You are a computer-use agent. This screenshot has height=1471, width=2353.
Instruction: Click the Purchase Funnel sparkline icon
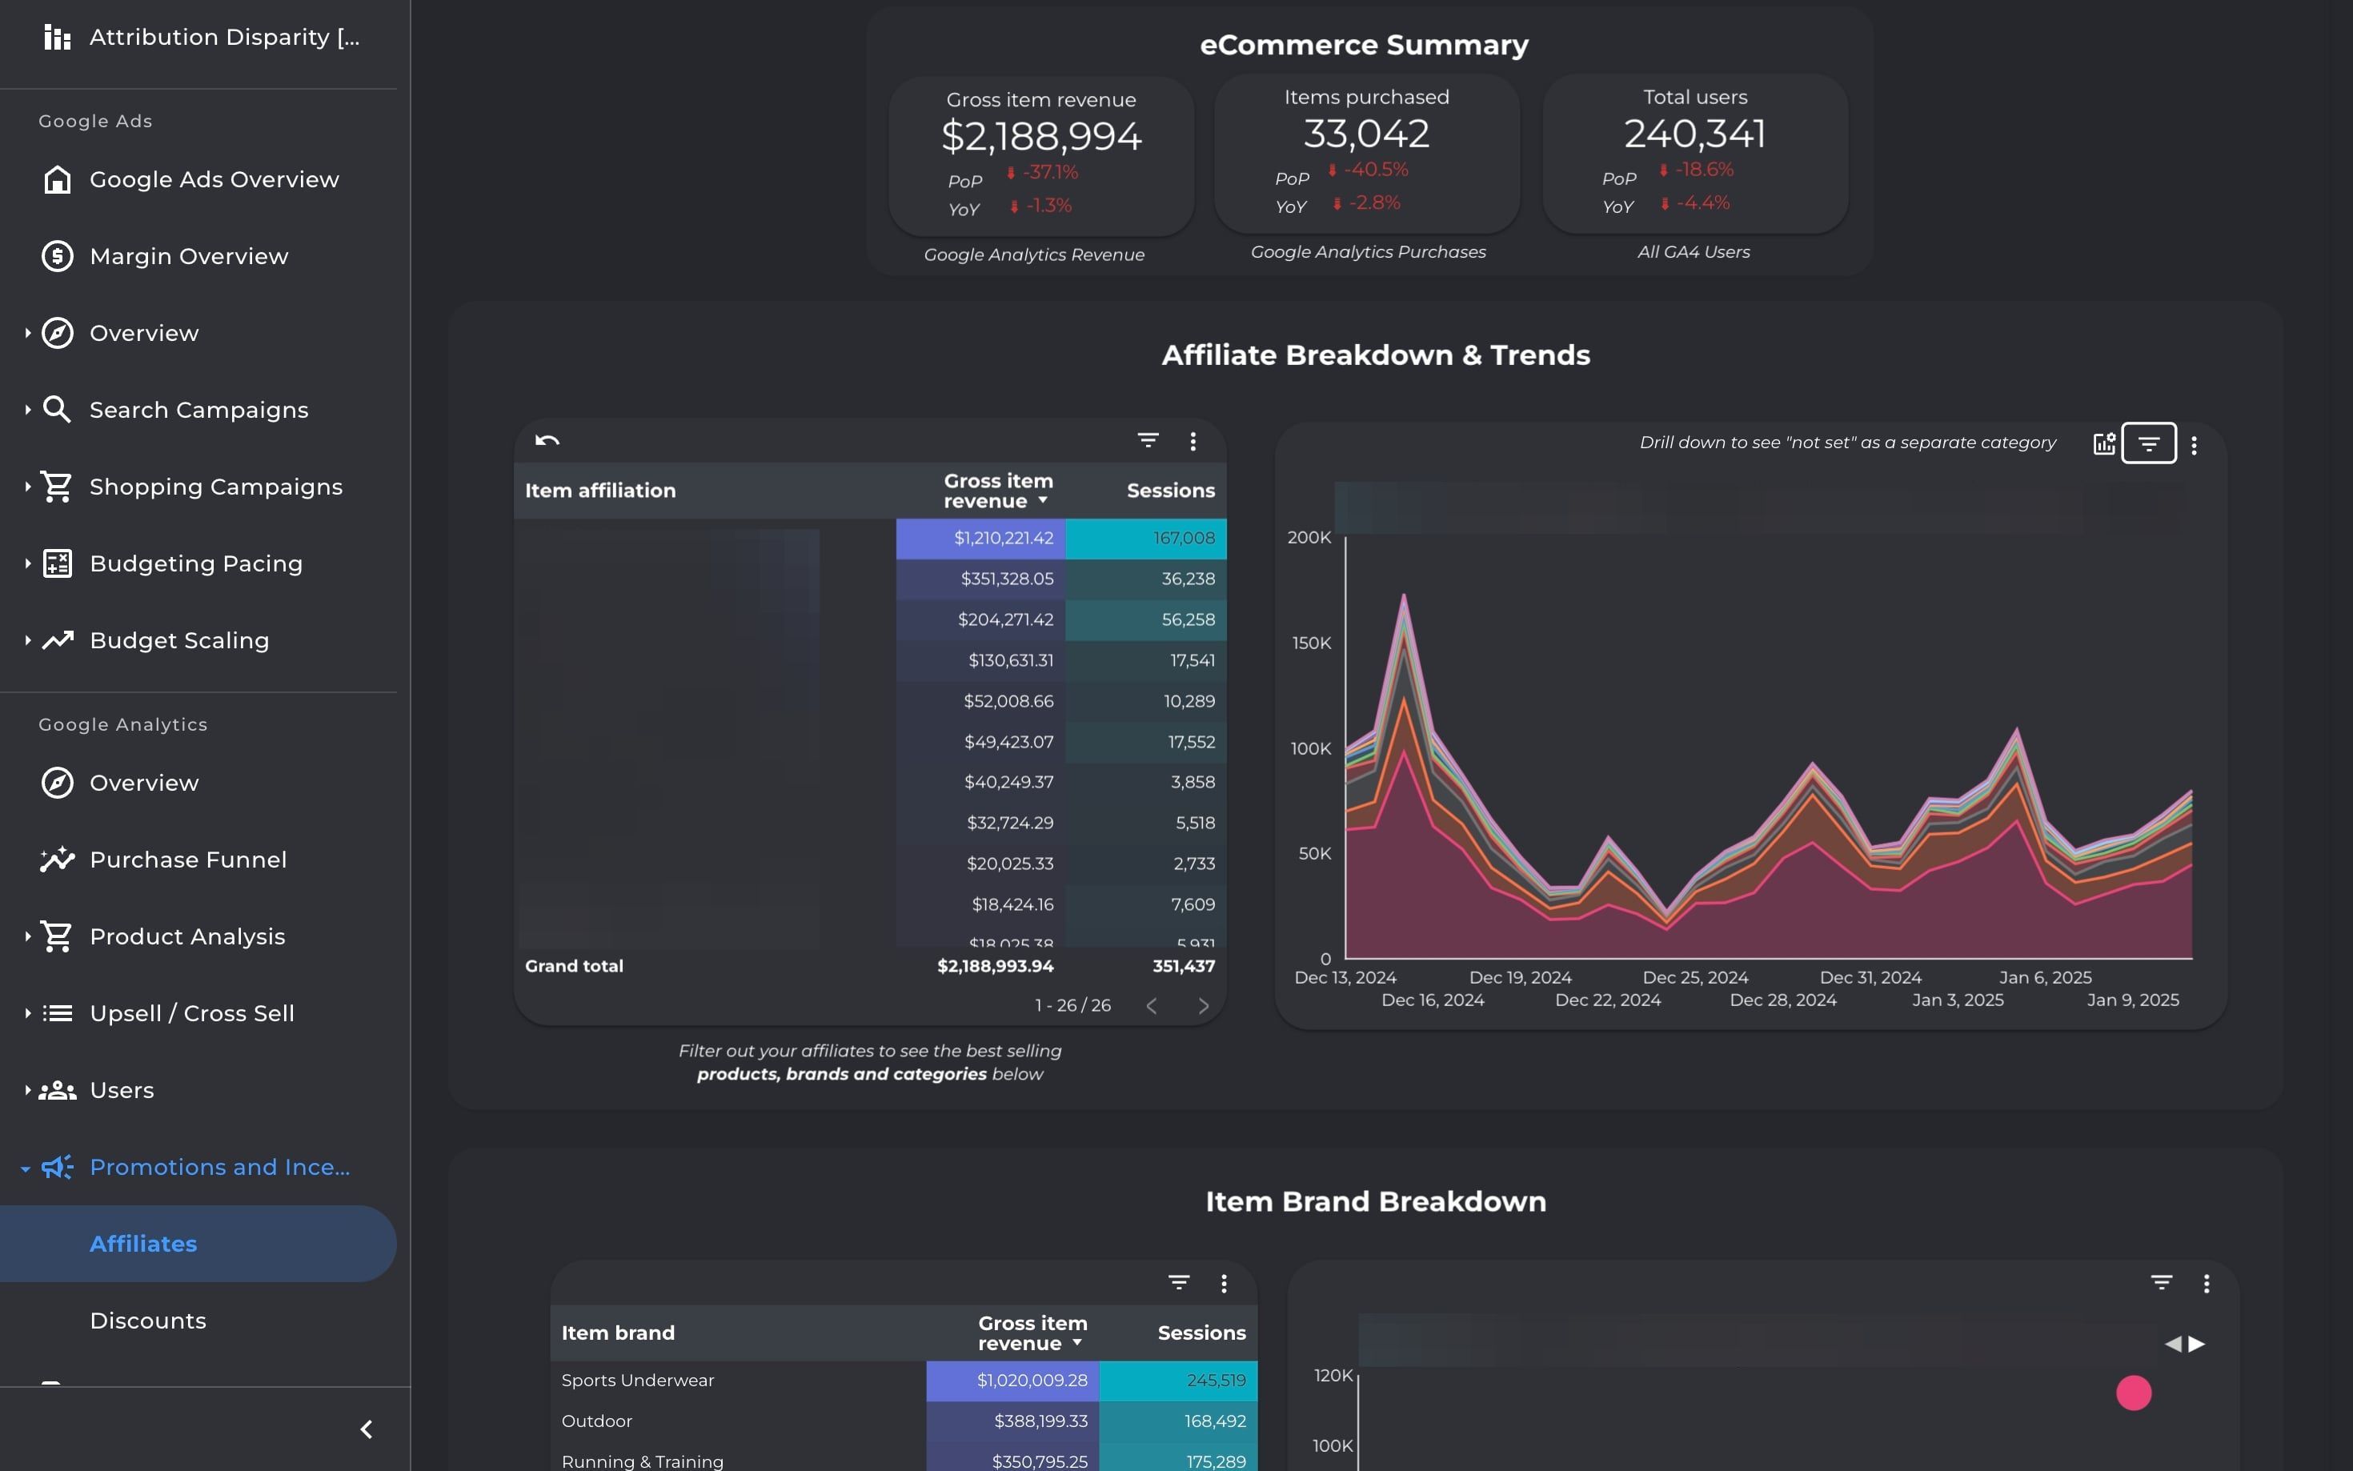coord(58,859)
